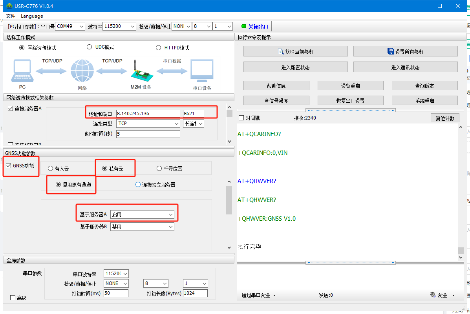Select the UDC模式 radio button

89,47
